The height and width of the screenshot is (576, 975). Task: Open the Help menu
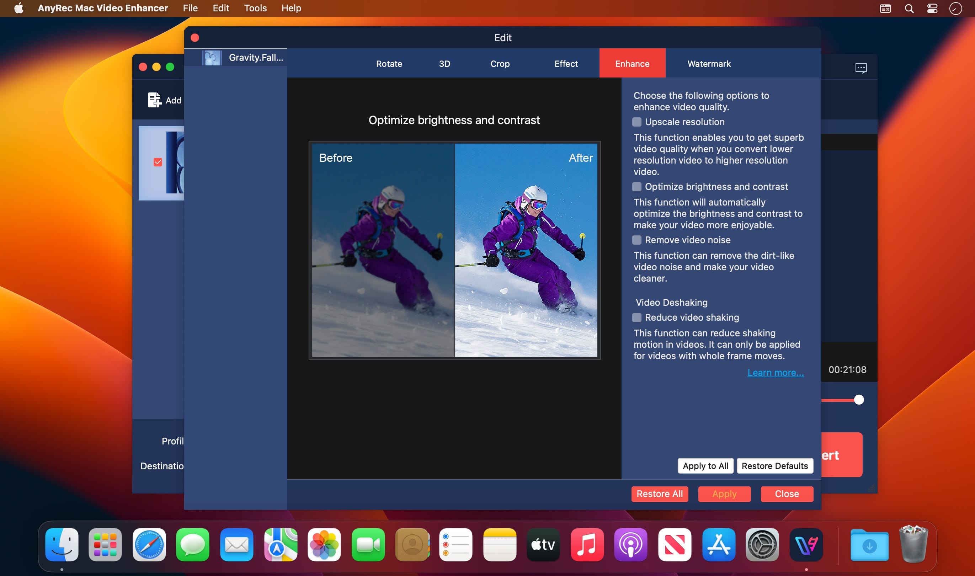coord(291,8)
